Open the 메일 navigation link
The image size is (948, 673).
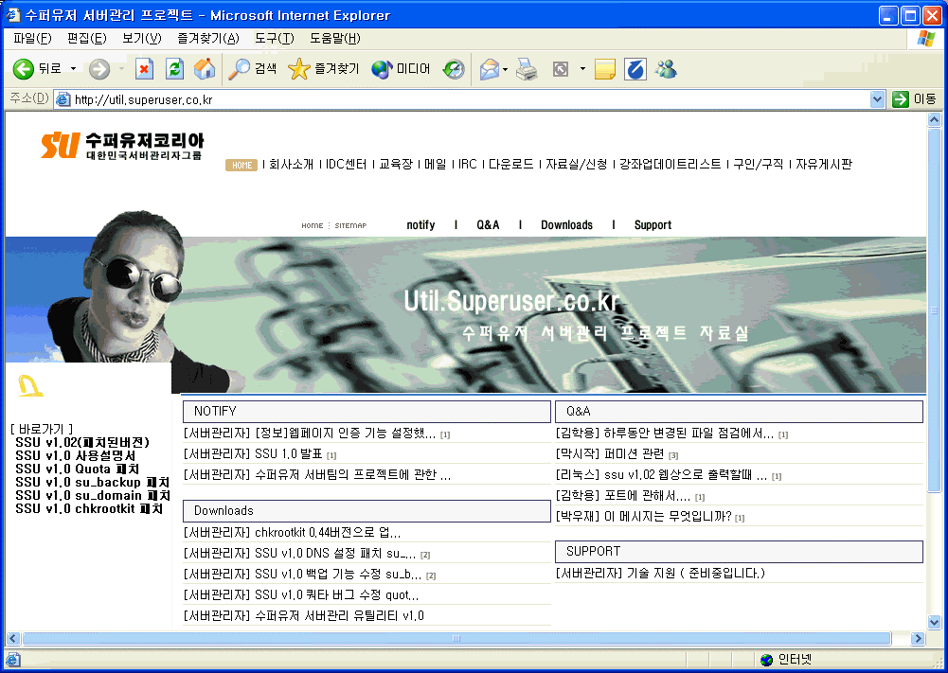(x=436, y=164)
